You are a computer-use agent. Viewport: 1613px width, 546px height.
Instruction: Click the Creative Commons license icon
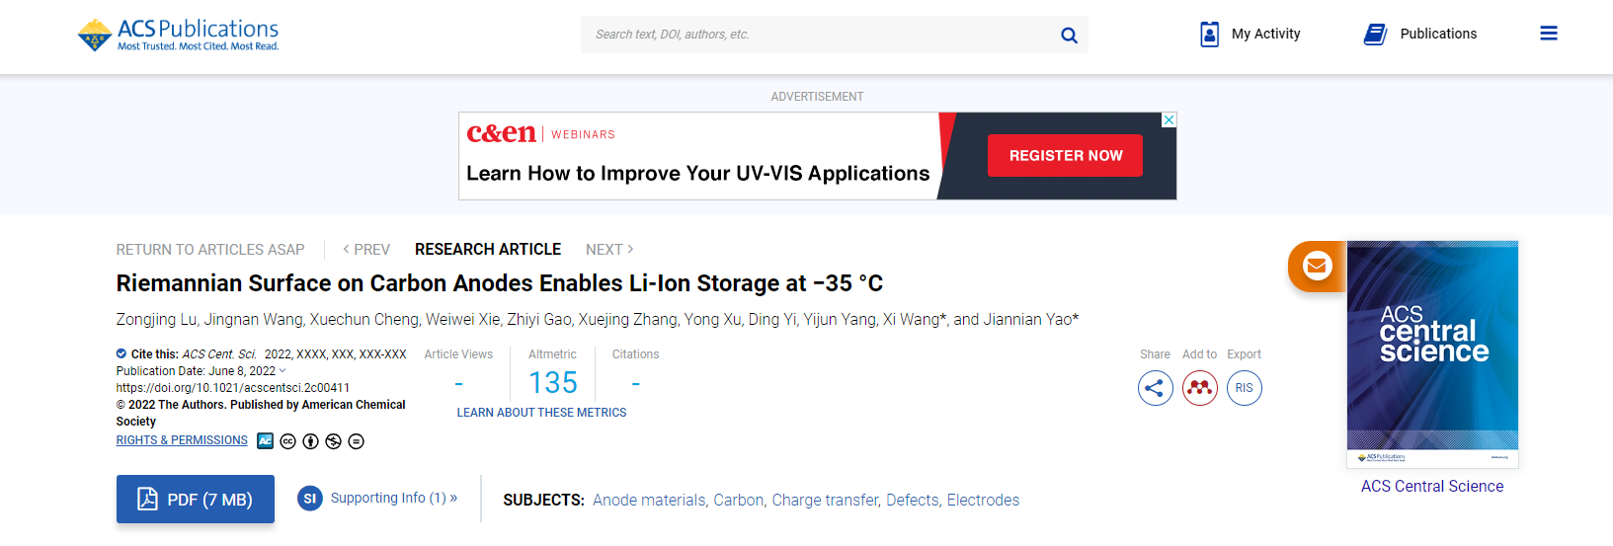coord(287,441)
